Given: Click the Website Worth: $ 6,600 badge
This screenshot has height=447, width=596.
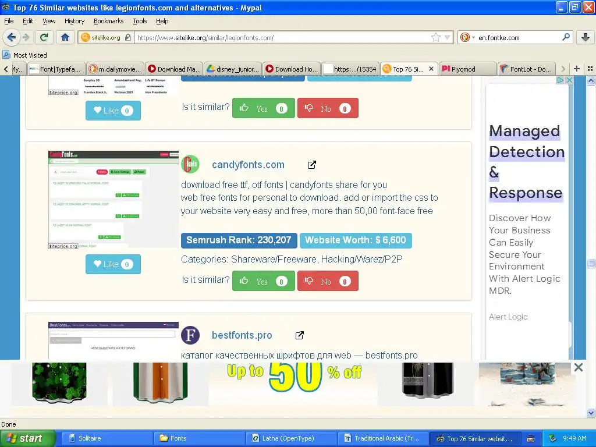Looking at the screenshot, I should (x=356, y=240).
